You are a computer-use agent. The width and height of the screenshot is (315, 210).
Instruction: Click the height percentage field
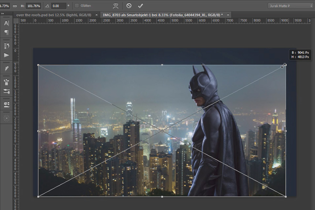click(x=34, y=6)
